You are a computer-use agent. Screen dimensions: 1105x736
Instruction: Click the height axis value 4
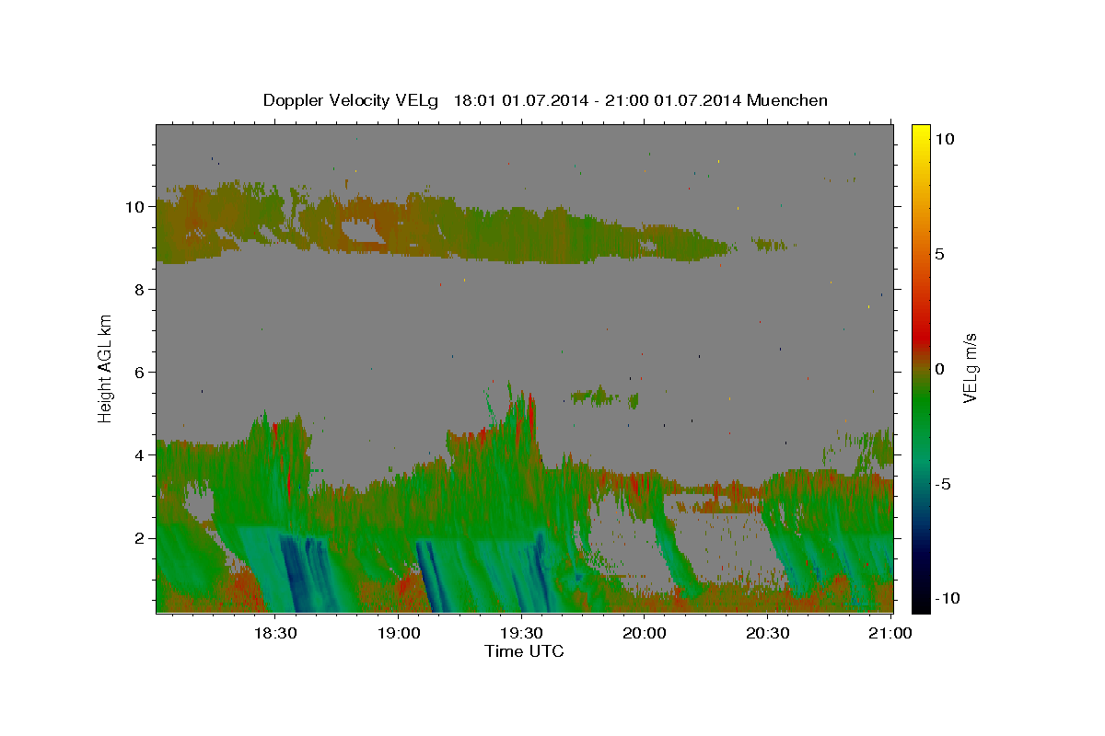click(138, 454)
